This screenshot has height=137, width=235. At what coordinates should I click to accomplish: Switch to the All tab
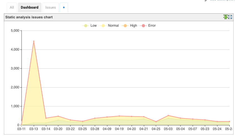12,8
